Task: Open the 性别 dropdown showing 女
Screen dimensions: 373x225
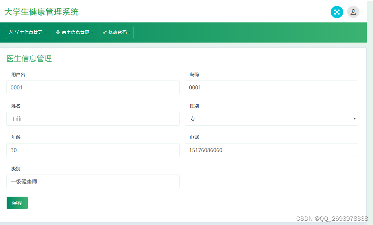Action: click(x=271, y=119)
